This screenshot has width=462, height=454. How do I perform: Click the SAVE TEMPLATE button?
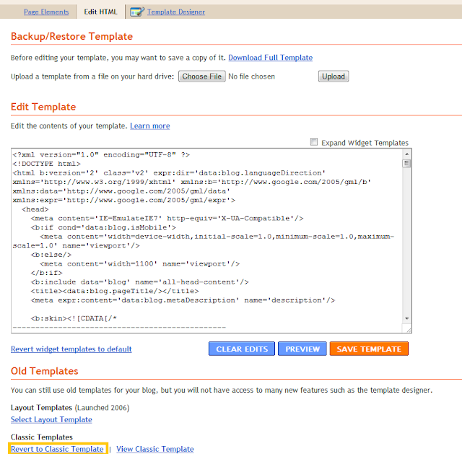369,349
